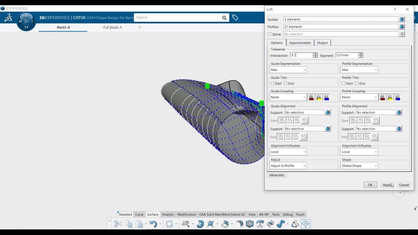
Task: Click the hexagonal meshed surface icon
Action: (250, 224)
